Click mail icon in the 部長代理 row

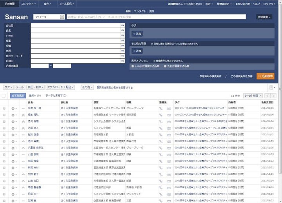coord(169,141)
